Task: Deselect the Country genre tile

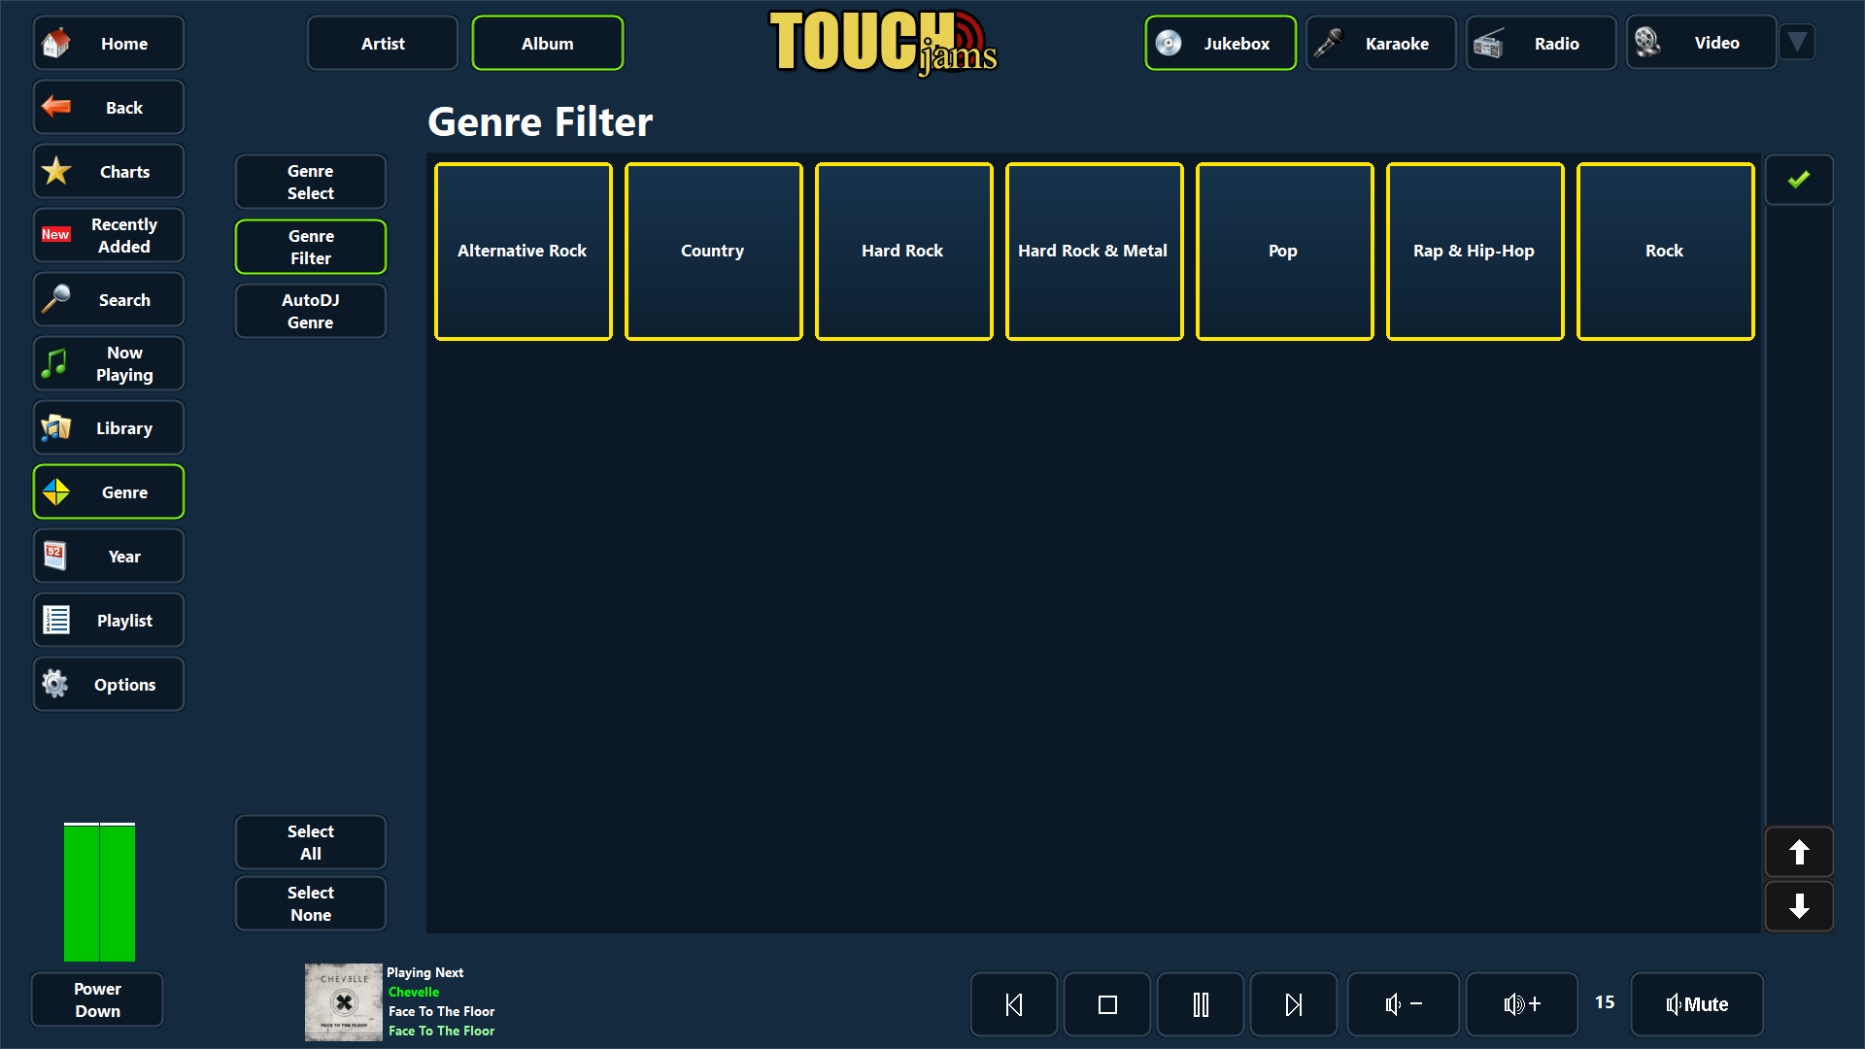Action: [713, 251]
